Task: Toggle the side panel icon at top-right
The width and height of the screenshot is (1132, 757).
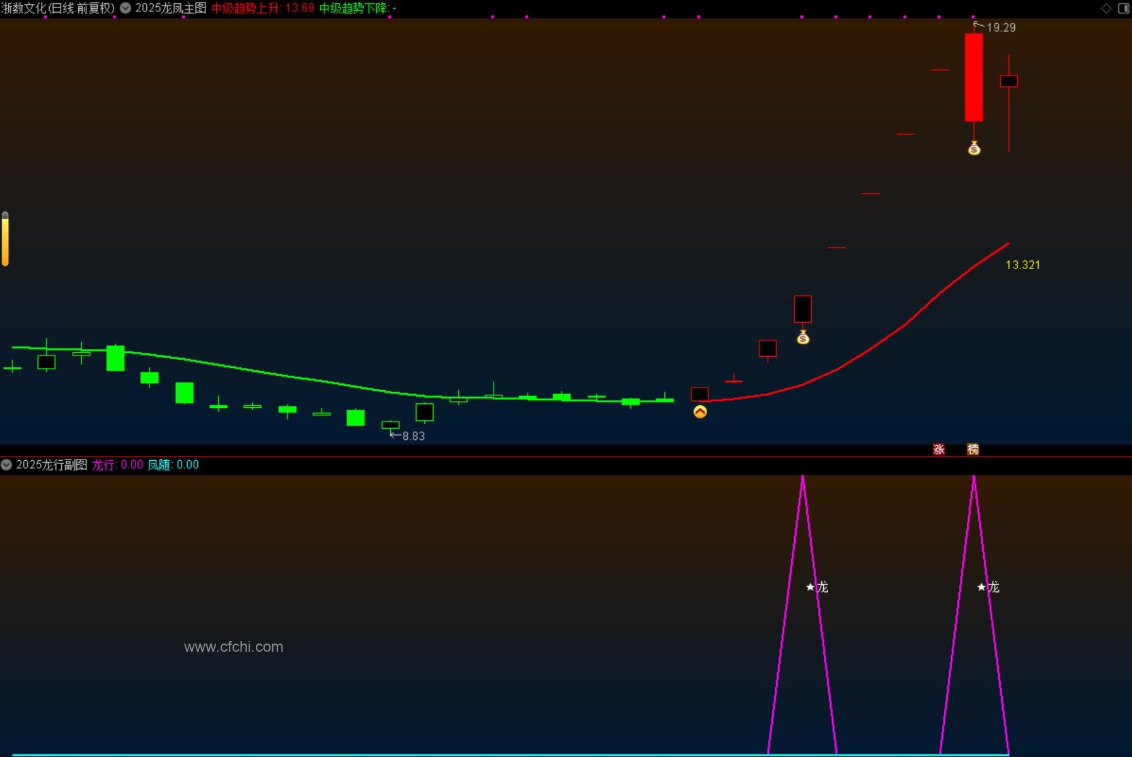Action: coord(1124,8)
